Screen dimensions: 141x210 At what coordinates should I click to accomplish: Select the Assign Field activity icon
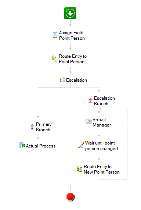55,35
